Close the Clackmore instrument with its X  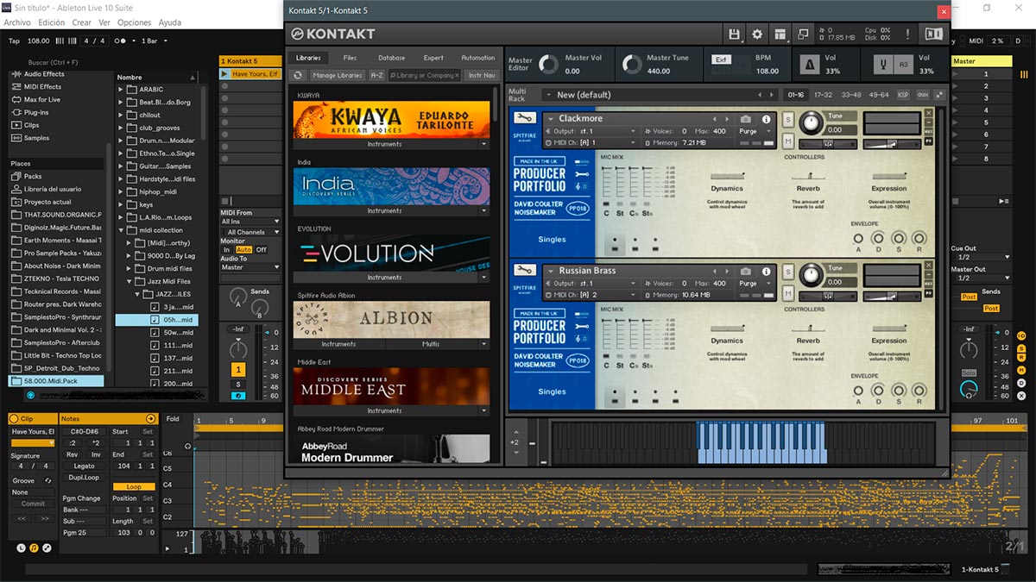[929, 114]
